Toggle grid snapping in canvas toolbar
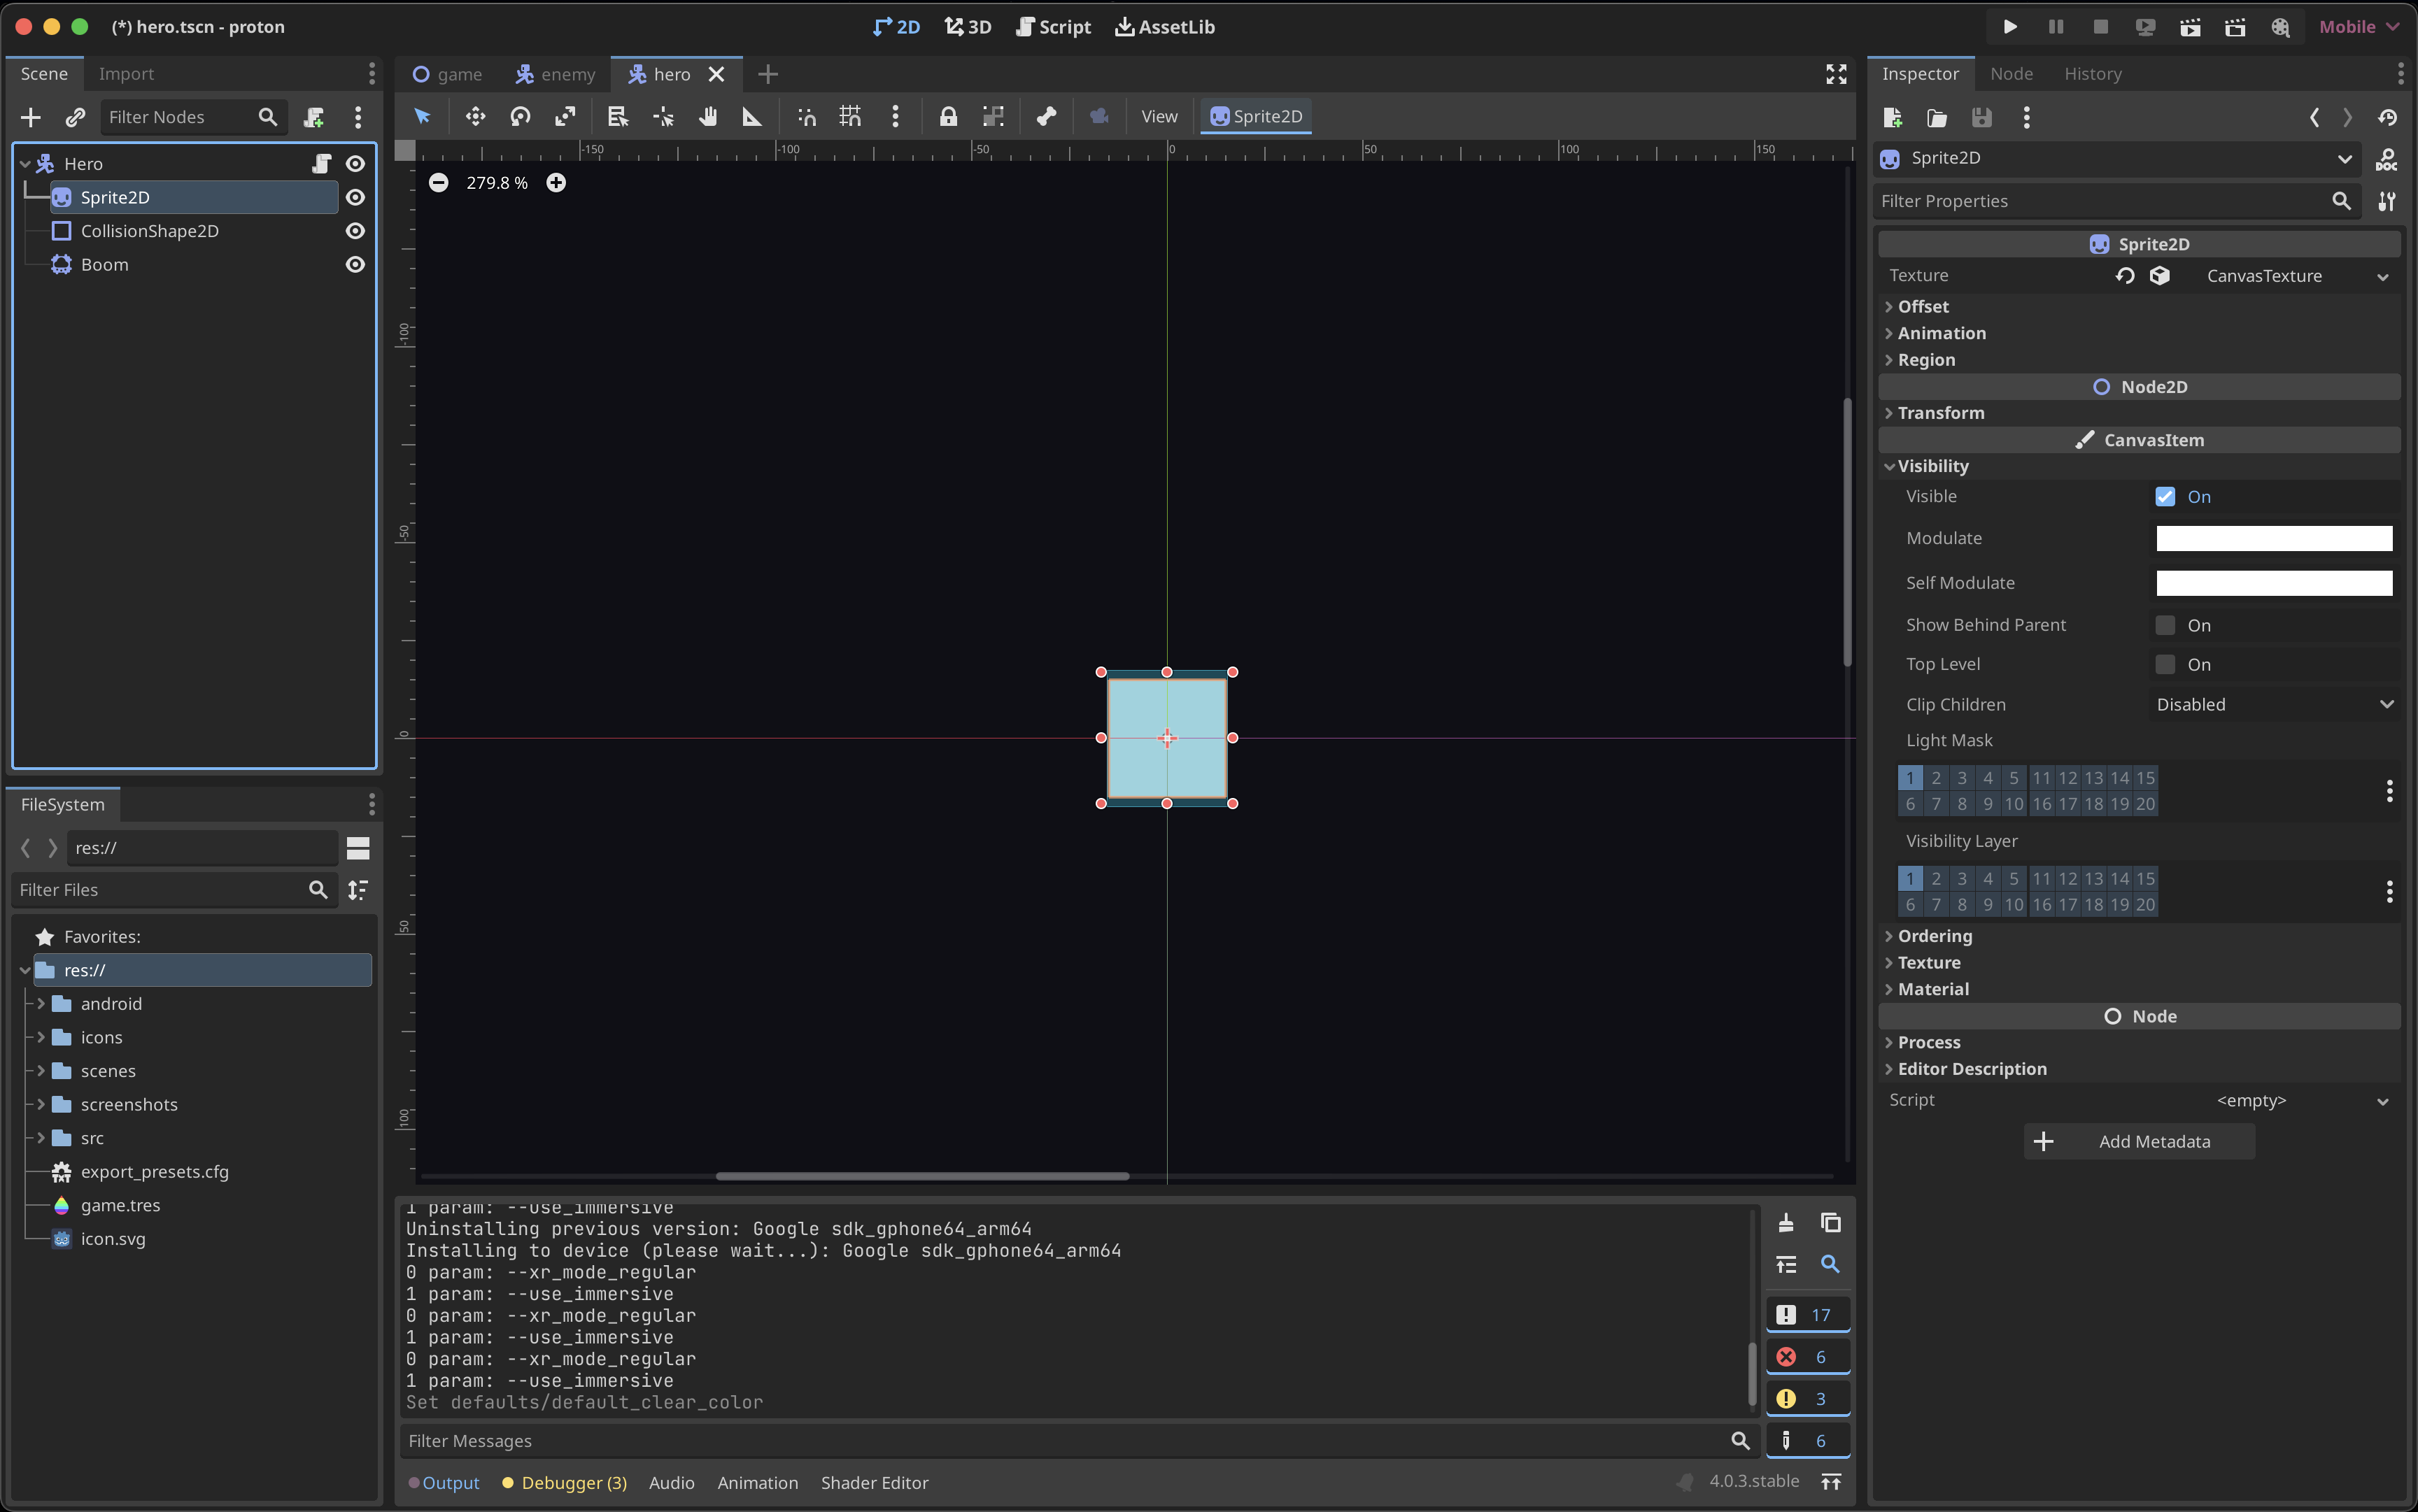 850,117
